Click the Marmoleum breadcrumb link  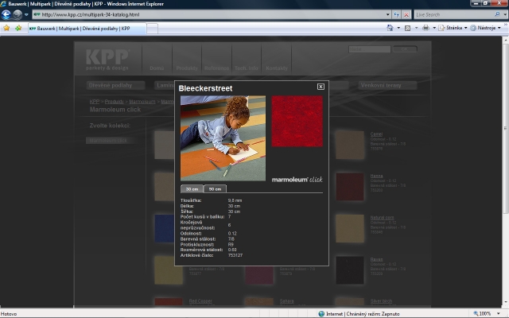[142, 102]
